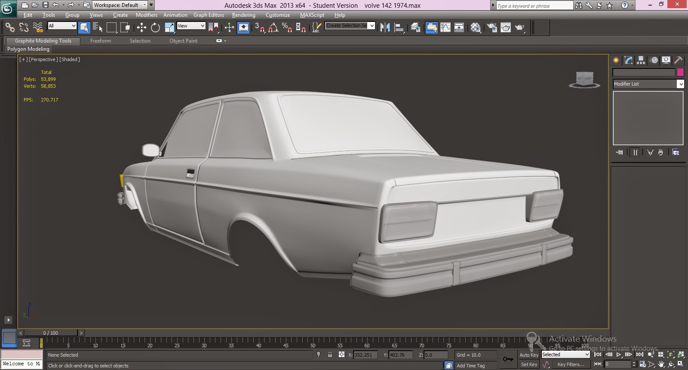
Task: Select the Move tool
Action: (x=141, y=28)
